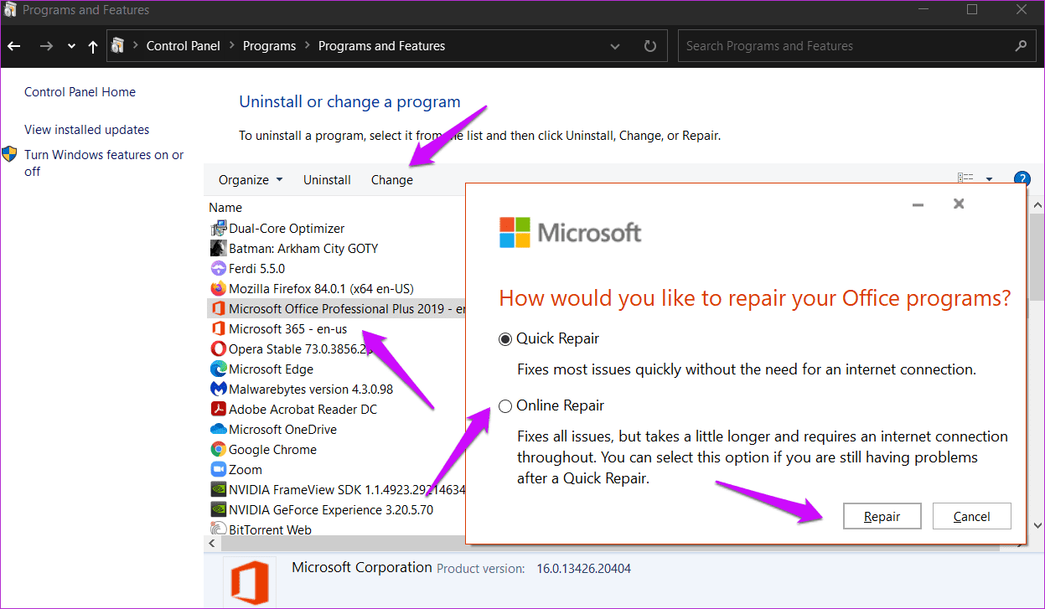
Task: Go back with the Back arrow
Action: coord(15,46)
